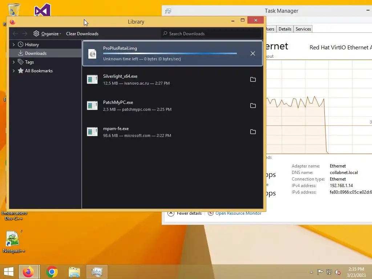This screenshot has height=279, width=372.
Task: Click the taskbar clock showing 2:35 PM
Action: tap(356, 272)
